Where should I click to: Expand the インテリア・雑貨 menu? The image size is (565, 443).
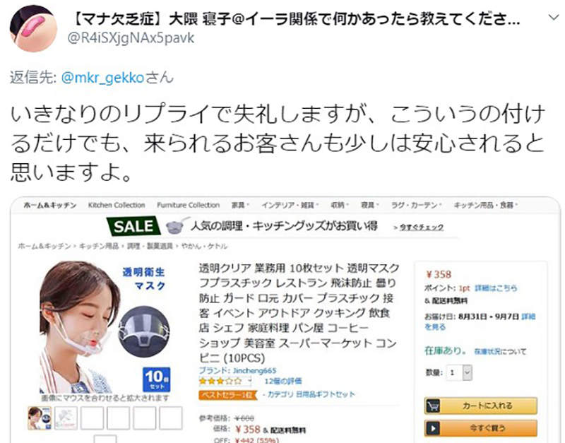coord(290,205)
